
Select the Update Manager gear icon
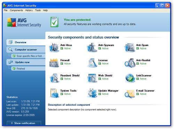point(92,93)
